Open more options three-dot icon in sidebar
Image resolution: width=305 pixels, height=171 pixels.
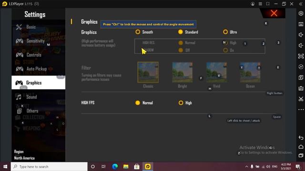tap(301, 110)
